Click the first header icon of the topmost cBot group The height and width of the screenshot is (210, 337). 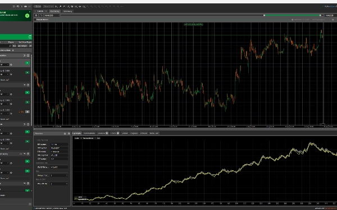pyautogui.click(x=25, y=55)
